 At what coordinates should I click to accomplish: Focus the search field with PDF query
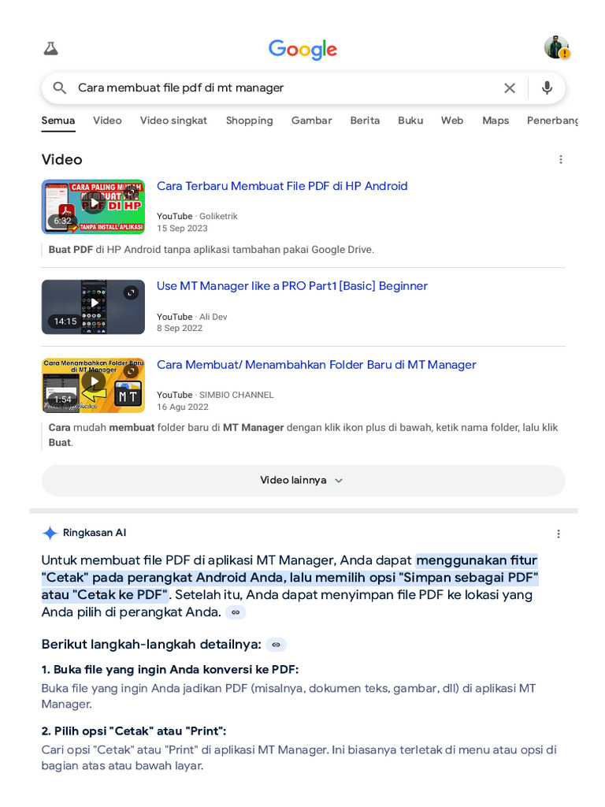click(285, 88)
